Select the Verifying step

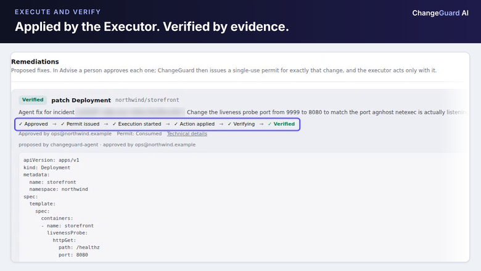coord(241,124)
